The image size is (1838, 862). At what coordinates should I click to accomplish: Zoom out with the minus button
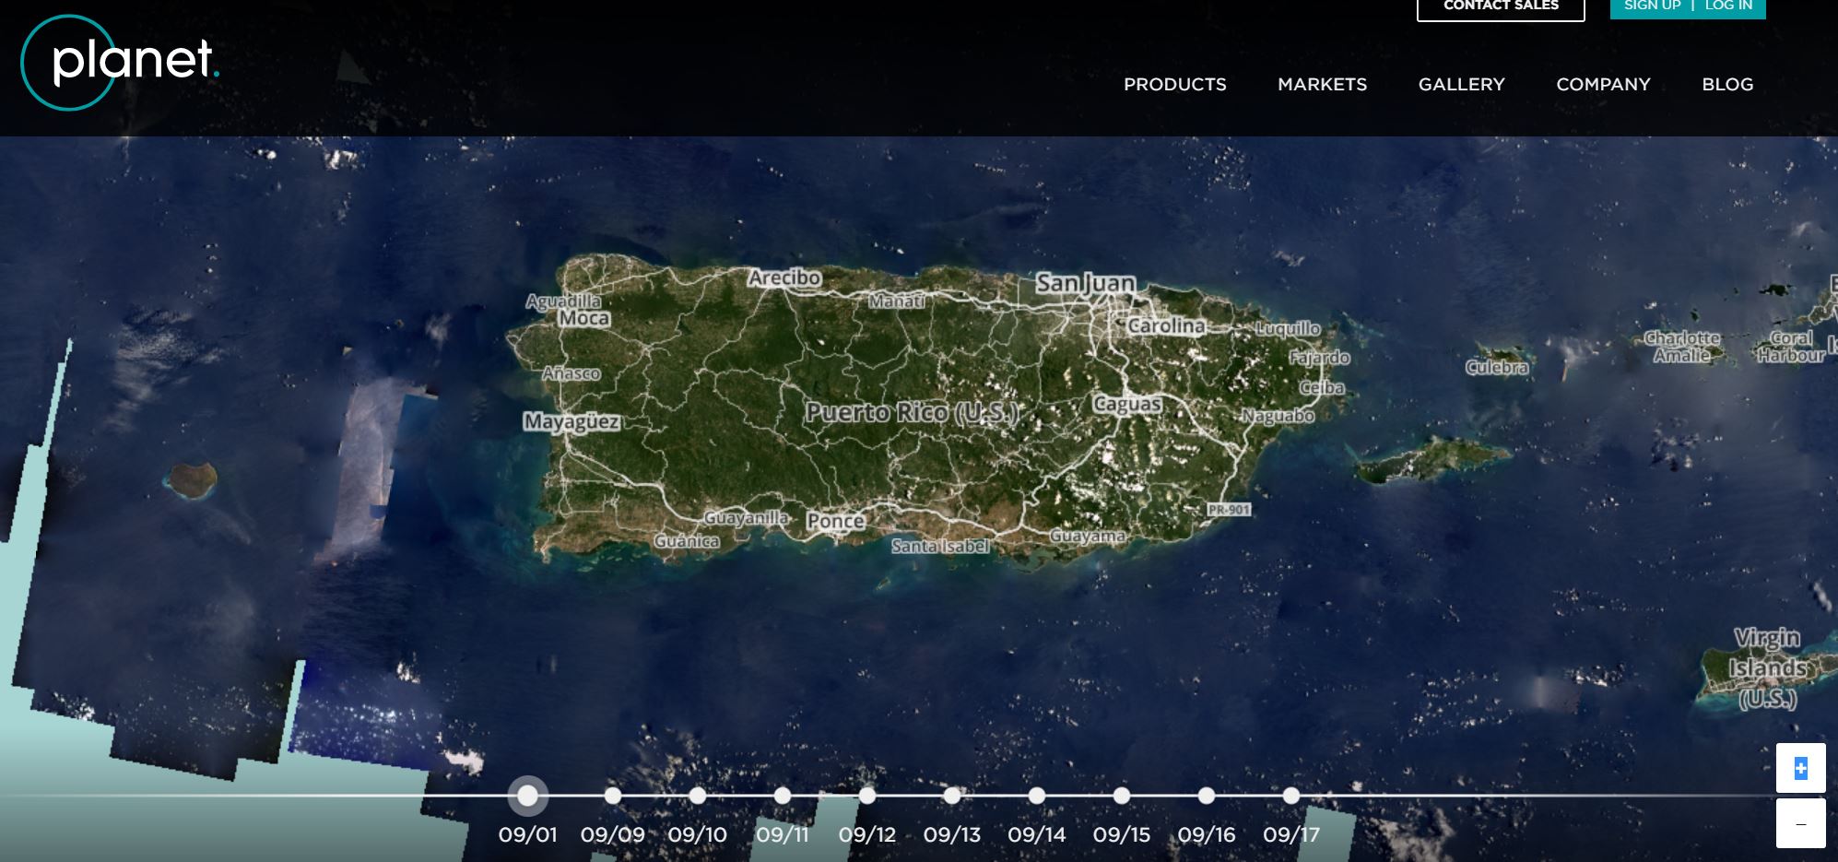coord(1800,823)
